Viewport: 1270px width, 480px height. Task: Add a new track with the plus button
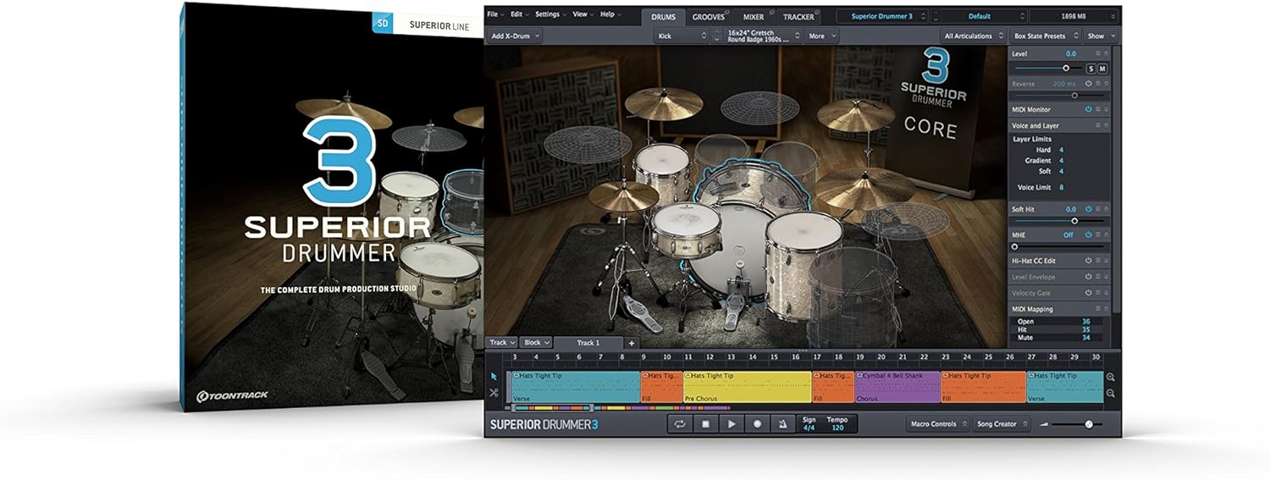(631, 343)
